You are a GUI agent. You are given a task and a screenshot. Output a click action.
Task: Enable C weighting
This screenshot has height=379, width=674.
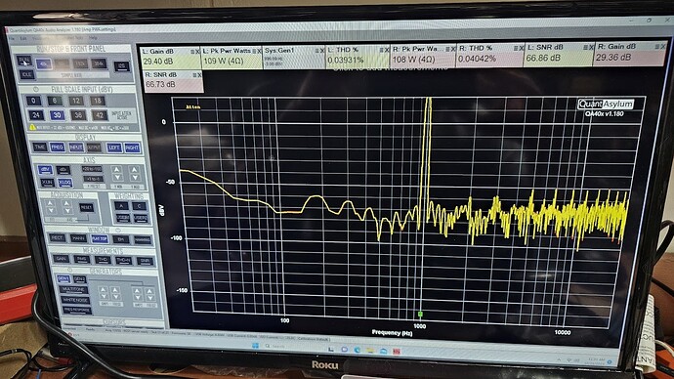140,206
